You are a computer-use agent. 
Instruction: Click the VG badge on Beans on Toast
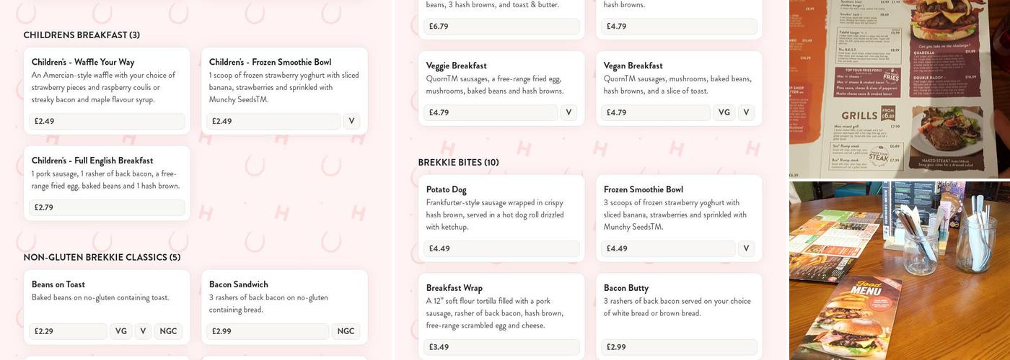(120, 331)
